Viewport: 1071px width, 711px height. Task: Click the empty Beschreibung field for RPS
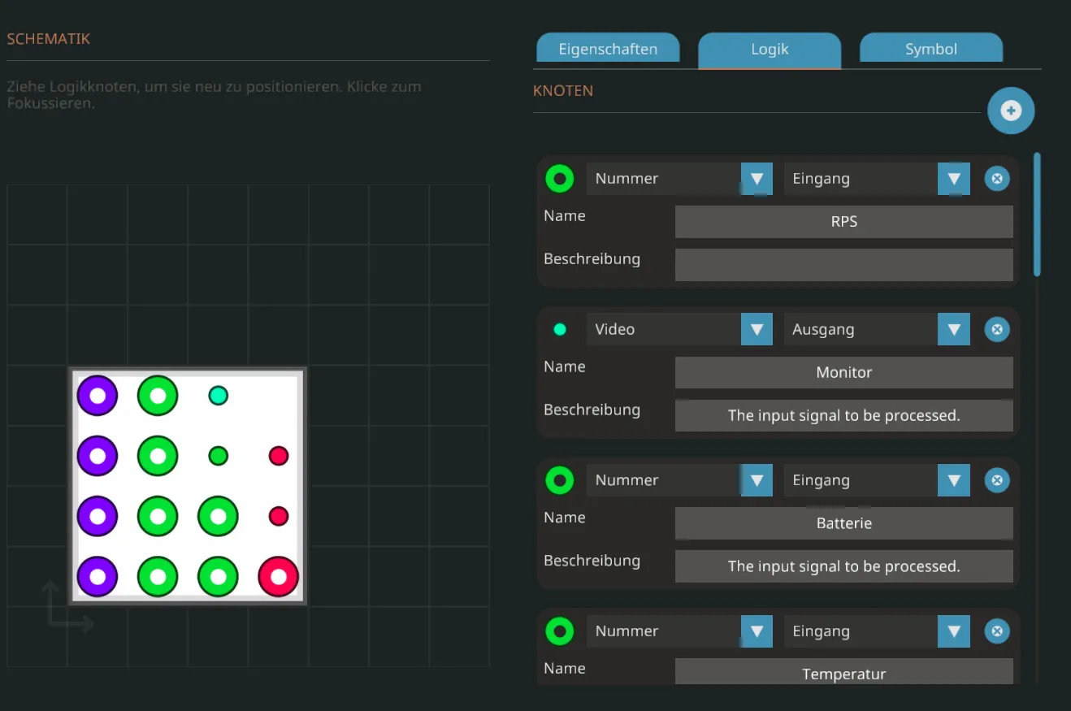point(843,265)
